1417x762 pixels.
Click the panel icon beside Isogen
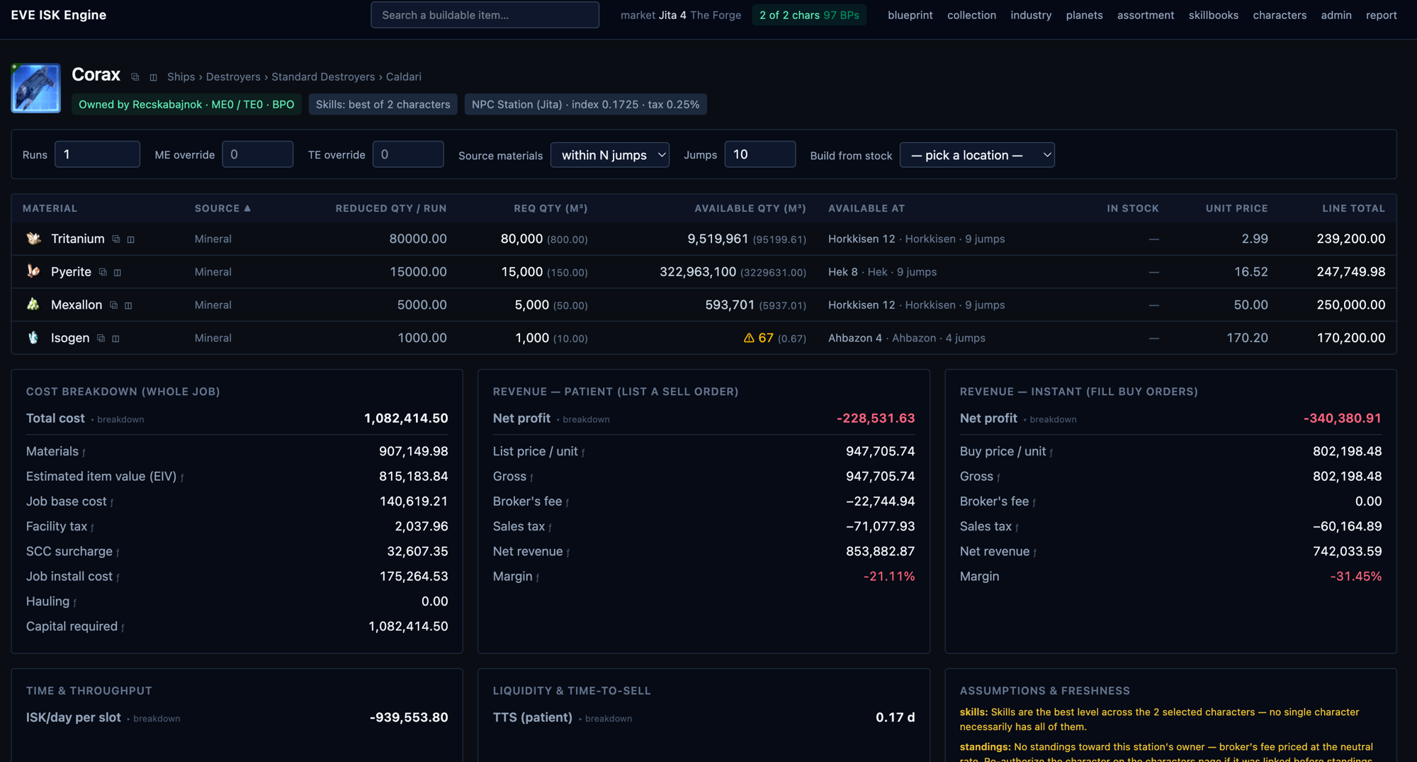(x=115, y=339)
